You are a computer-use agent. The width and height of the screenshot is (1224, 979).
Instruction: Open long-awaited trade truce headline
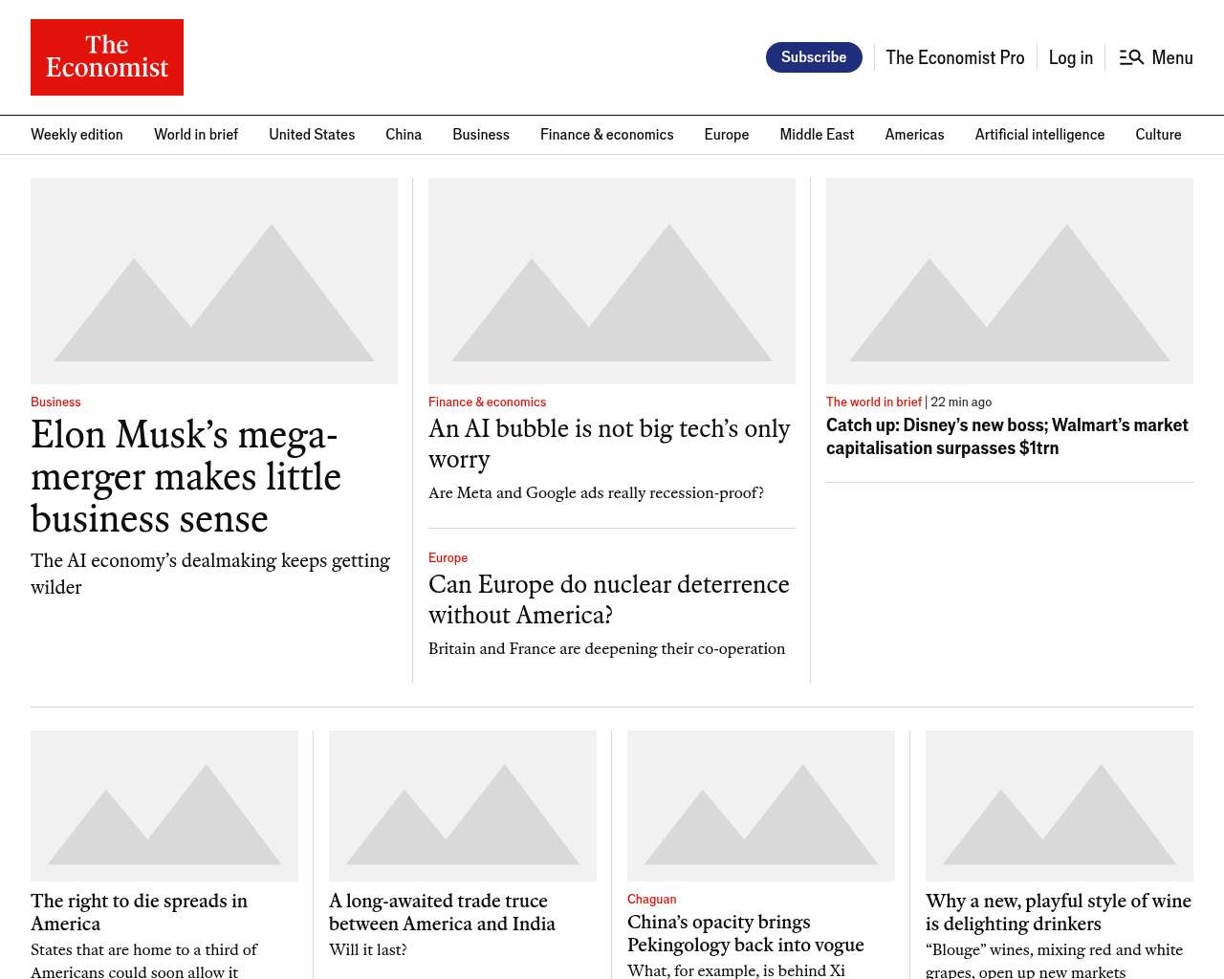tap(442, 912)
